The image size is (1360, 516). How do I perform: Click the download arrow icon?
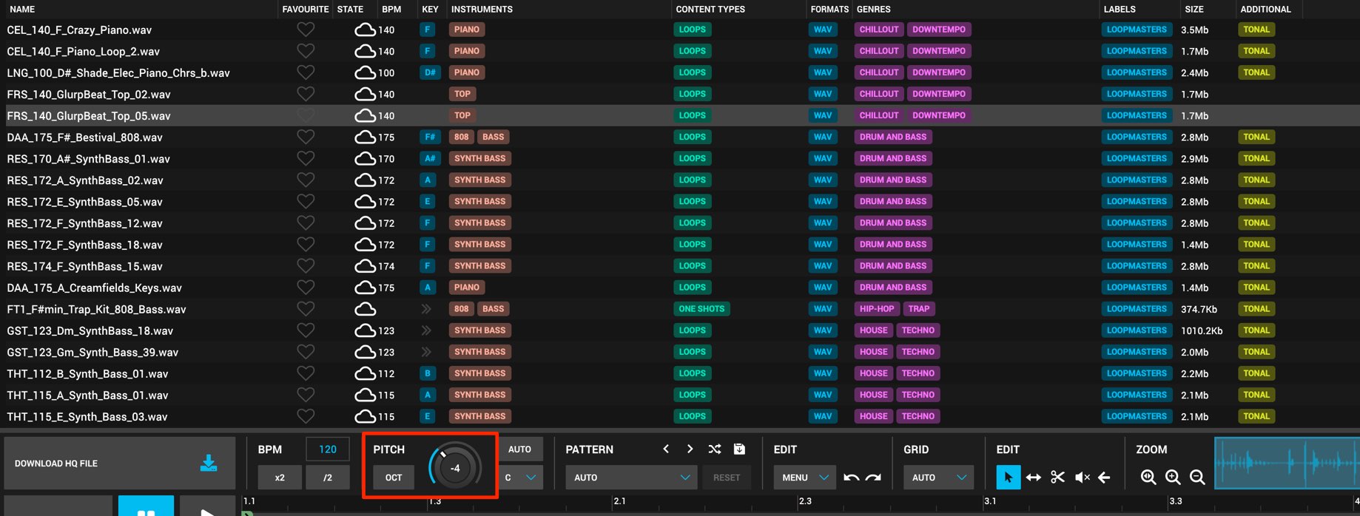(209, 463)
